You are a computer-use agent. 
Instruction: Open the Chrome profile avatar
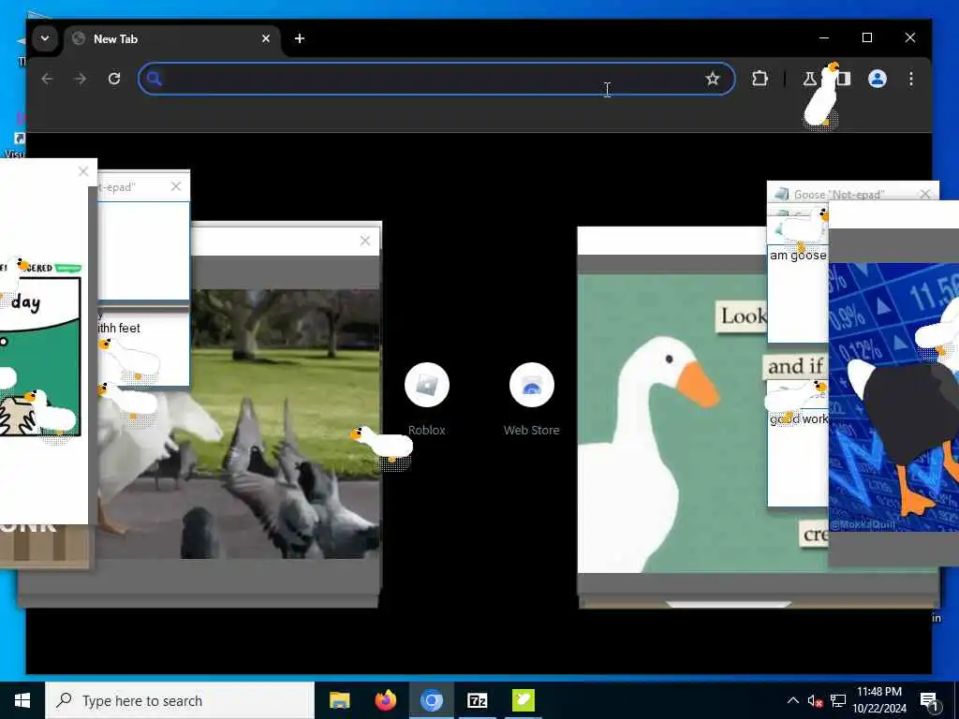[878, 79]
